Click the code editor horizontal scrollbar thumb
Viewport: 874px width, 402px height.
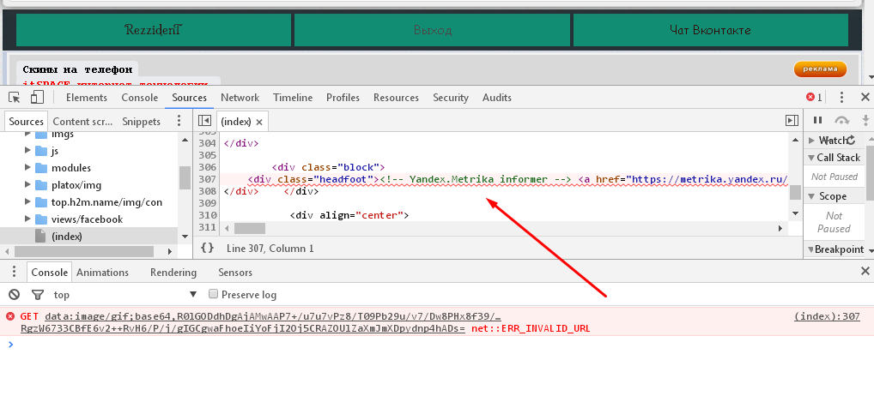click(250, 228)
